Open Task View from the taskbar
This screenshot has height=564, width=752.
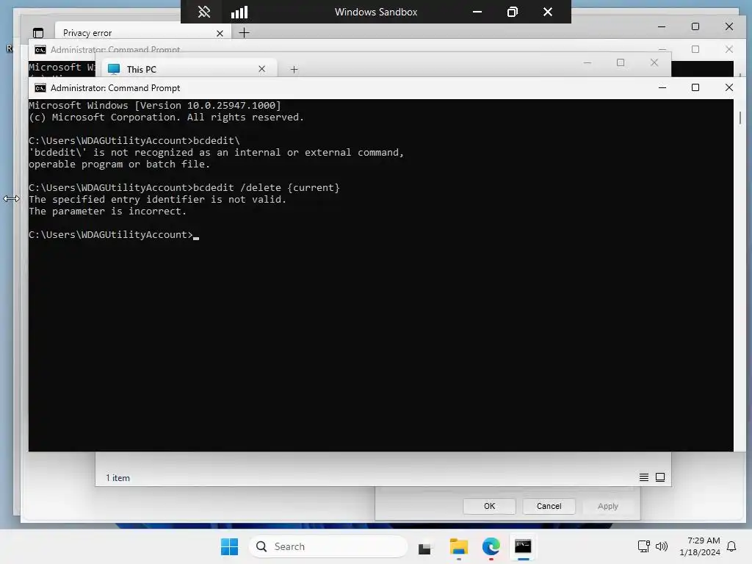coord(424,548)
